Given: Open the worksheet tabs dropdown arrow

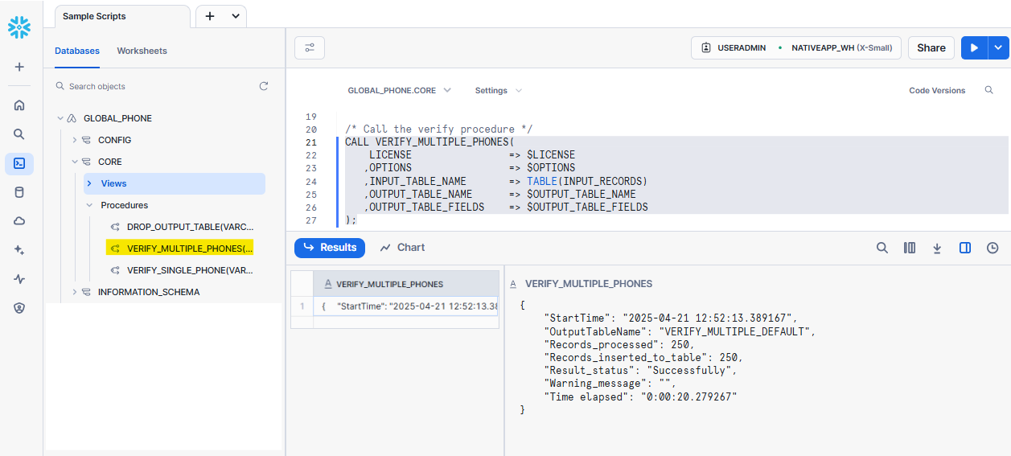Looking at the screenshot, I should point(236,16).
